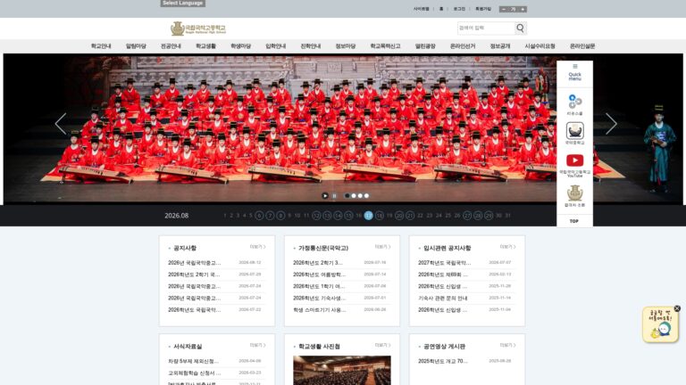This screenshot has width=686, height=385.
Task: Increase font size with the plus button
Action: [523, 9]
